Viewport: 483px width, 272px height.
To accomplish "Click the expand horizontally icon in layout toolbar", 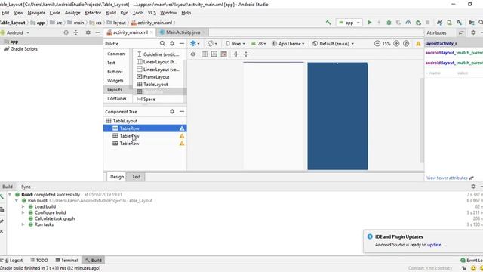I will coord(236,54).
